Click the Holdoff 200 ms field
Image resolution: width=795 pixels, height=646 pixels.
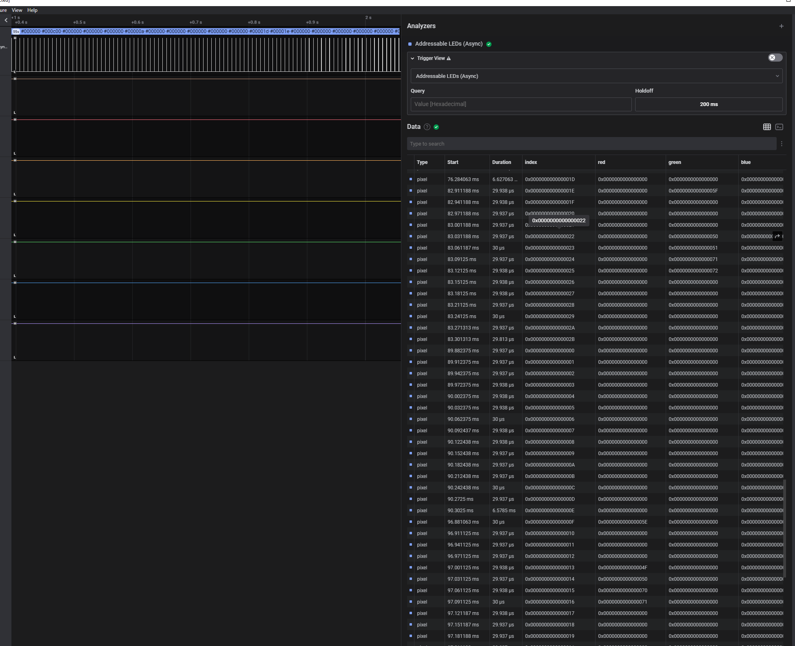709,104
